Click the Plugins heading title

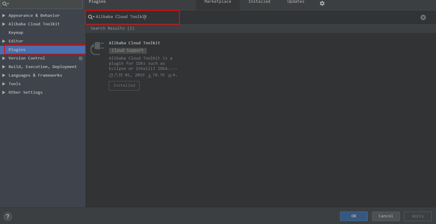tap(97, 2)
